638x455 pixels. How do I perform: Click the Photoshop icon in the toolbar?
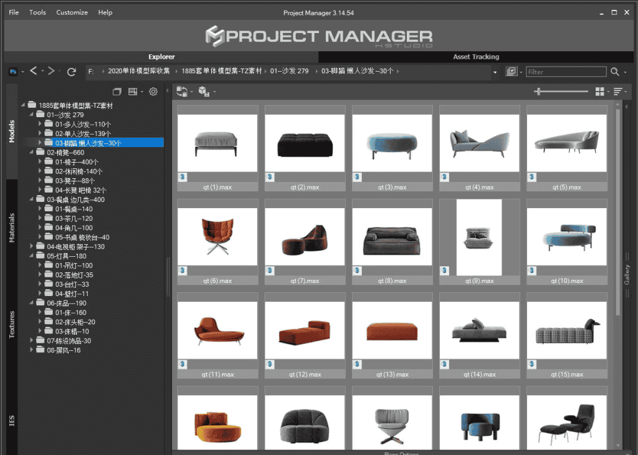[x=12, y=72]
